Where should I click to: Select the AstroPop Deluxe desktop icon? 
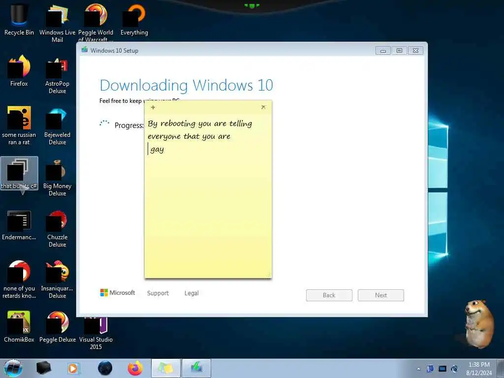(57, 75)
